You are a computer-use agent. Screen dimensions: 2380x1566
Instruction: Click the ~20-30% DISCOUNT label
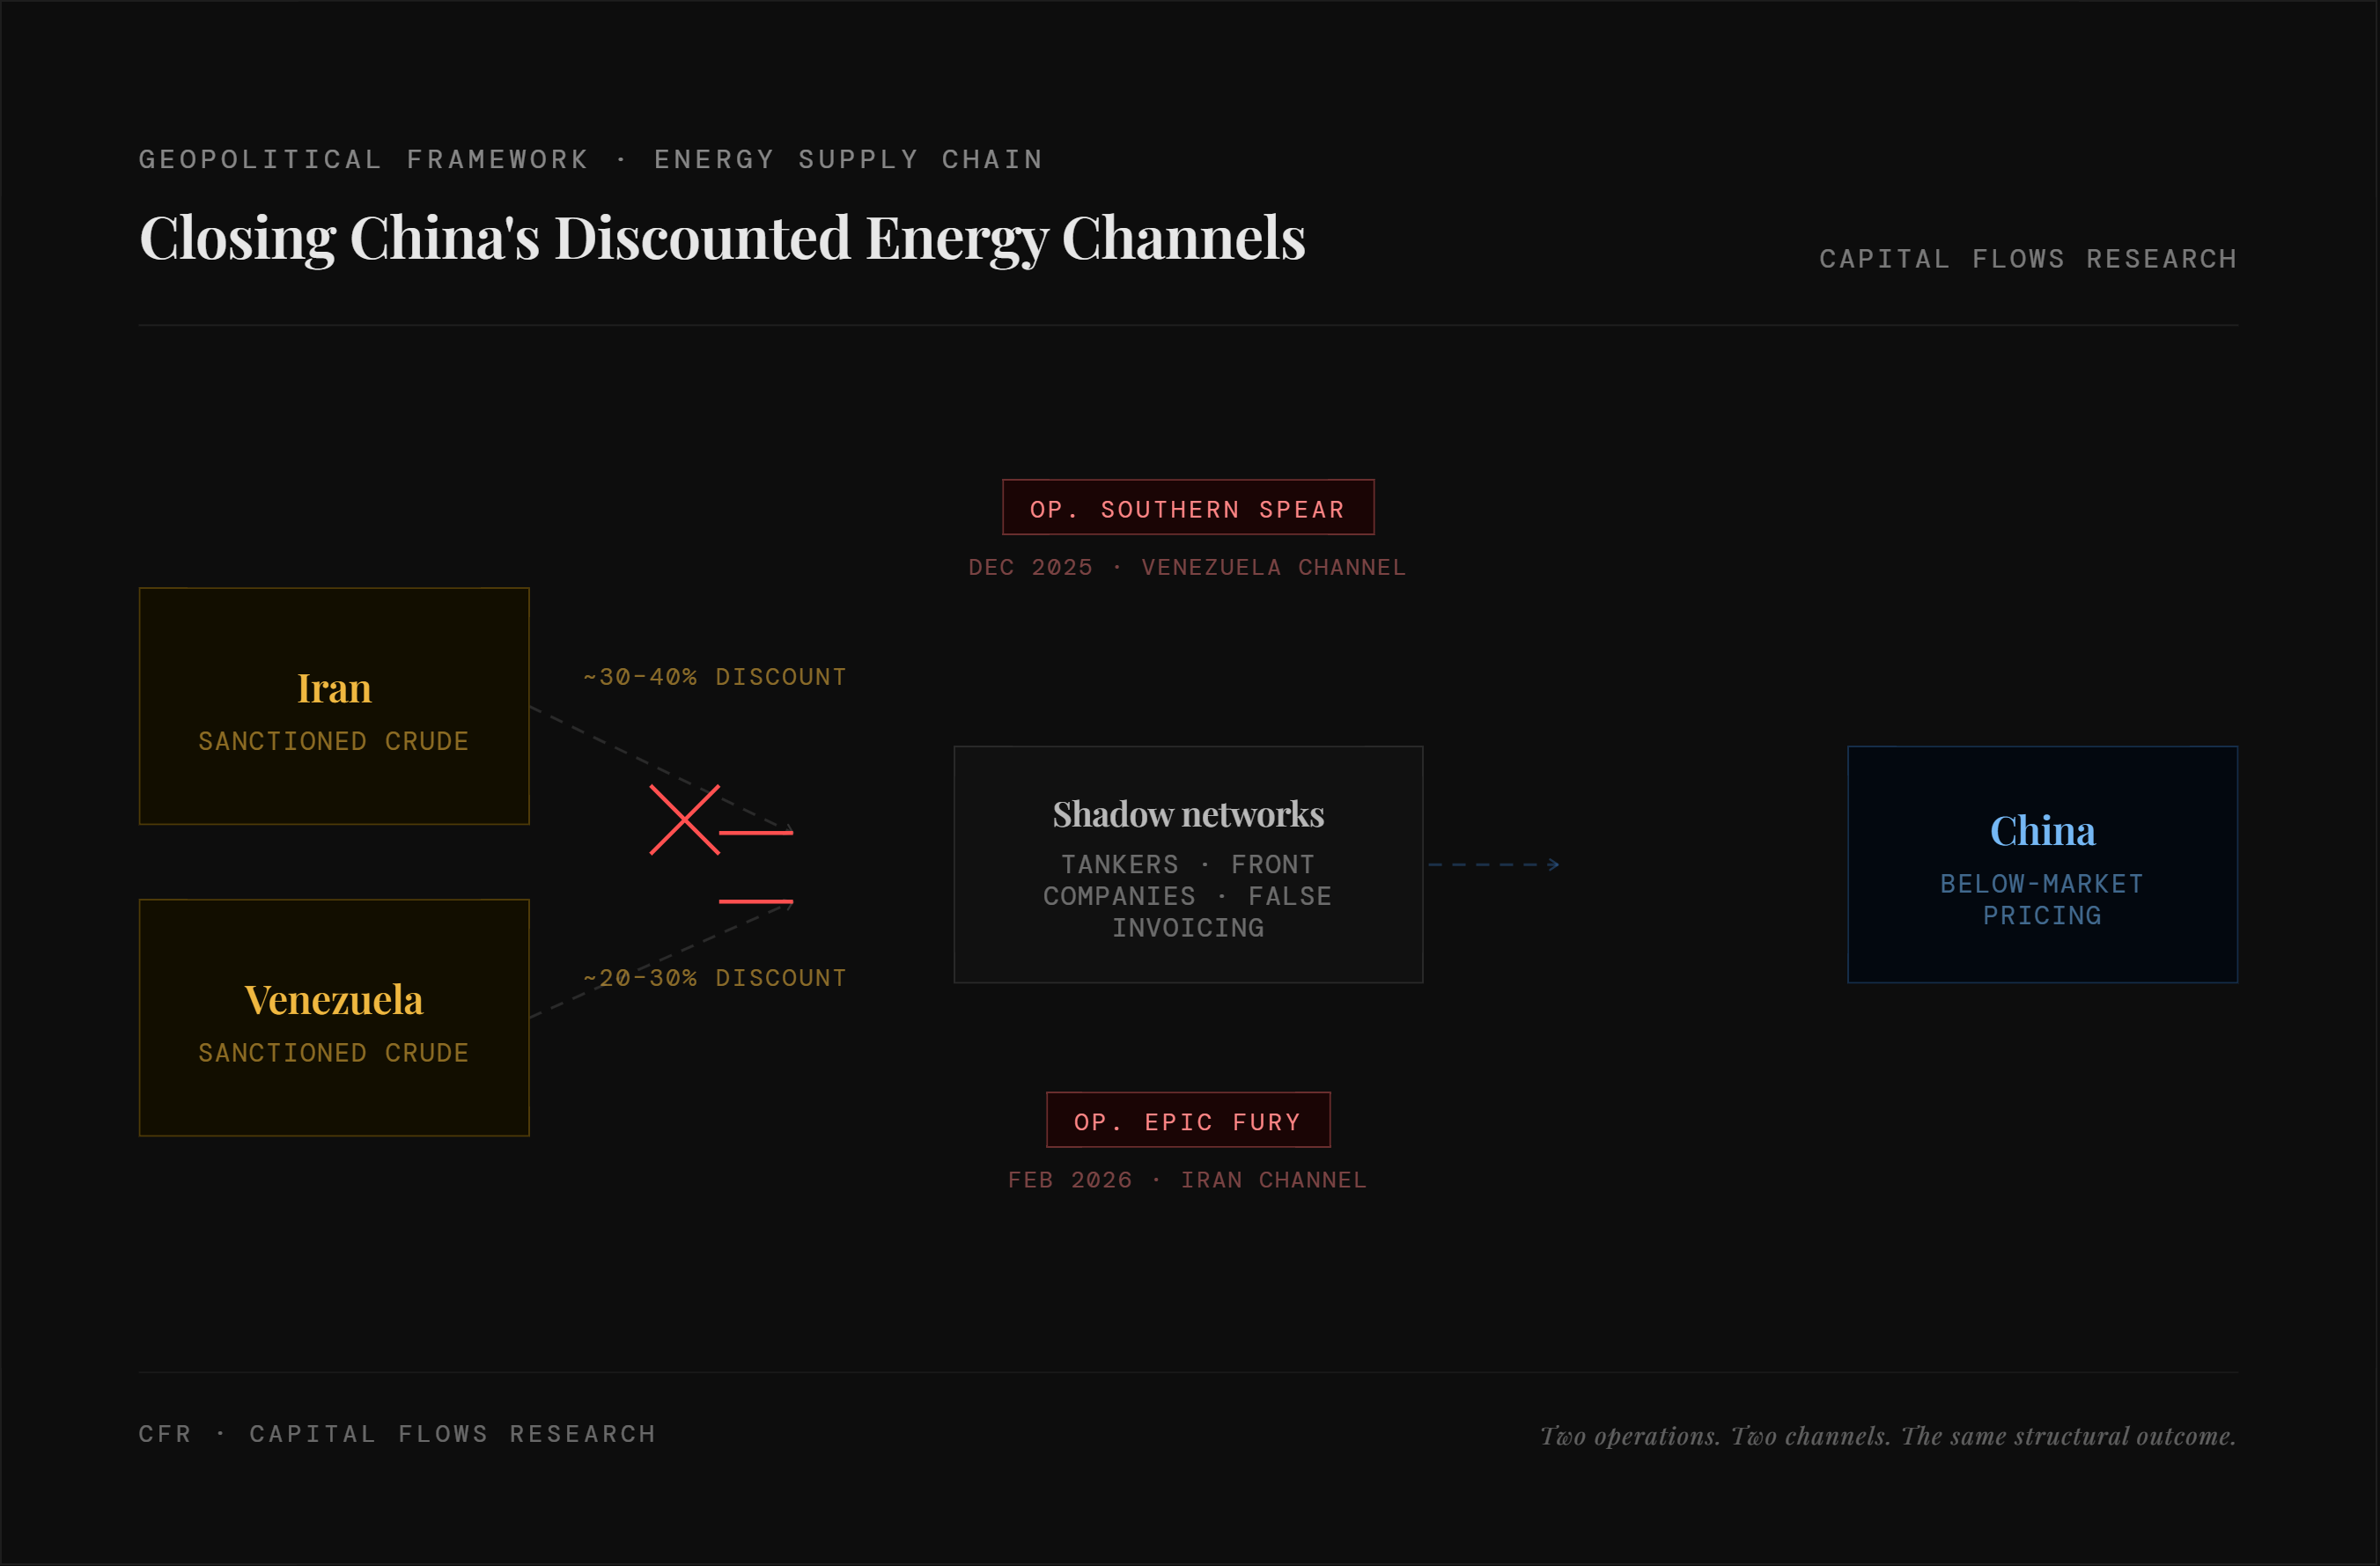[715, 978]
